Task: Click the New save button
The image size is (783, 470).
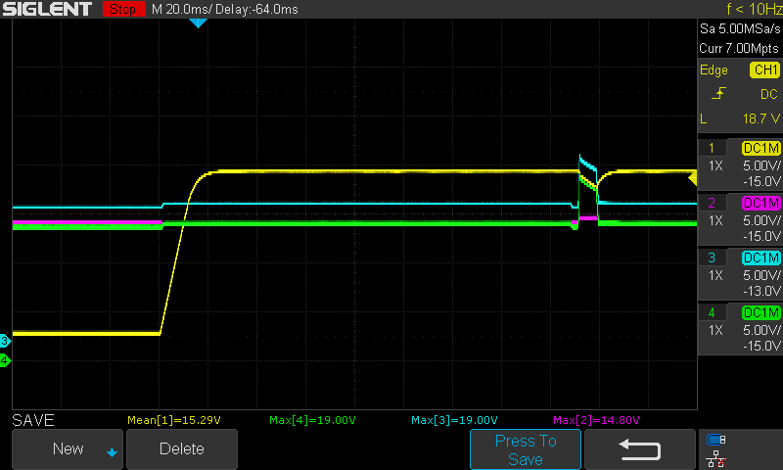Action: (x=68, y=448)
